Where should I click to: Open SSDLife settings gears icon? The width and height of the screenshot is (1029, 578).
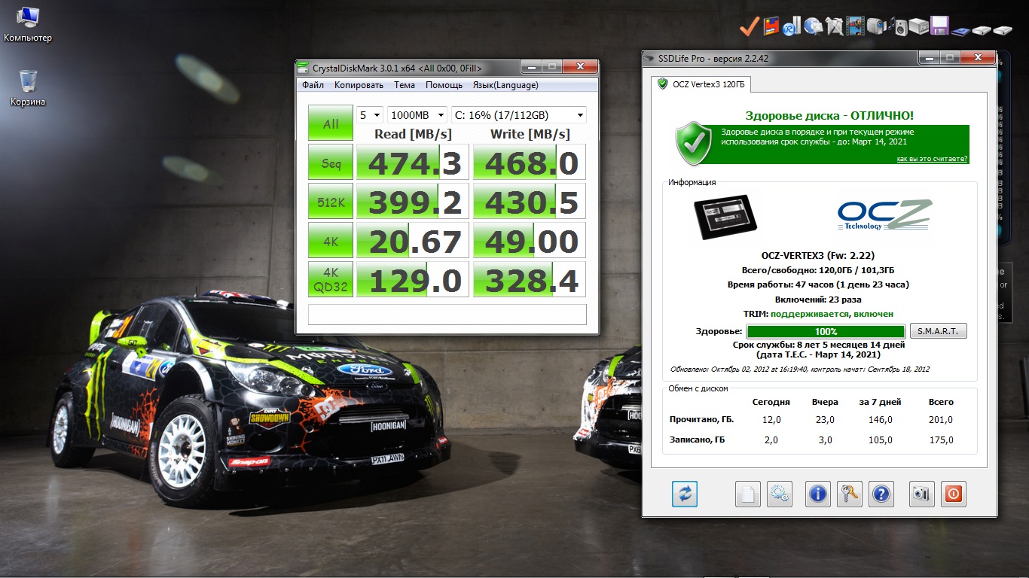(780, 494)
